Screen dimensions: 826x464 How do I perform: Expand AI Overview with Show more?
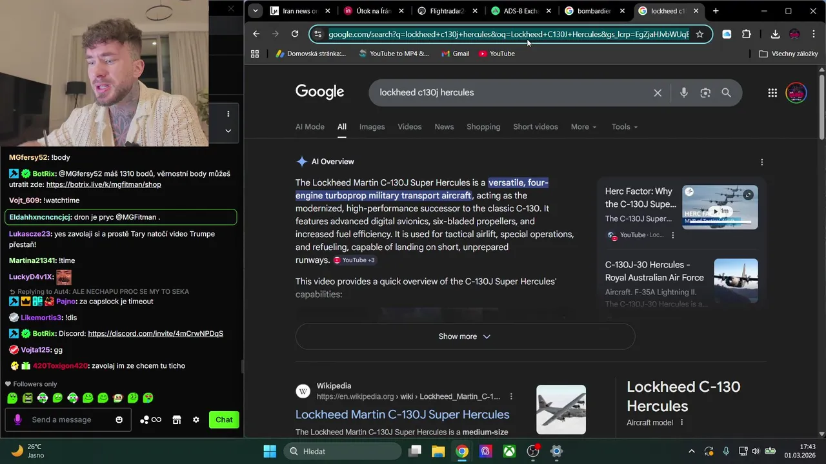coord(465,336)
